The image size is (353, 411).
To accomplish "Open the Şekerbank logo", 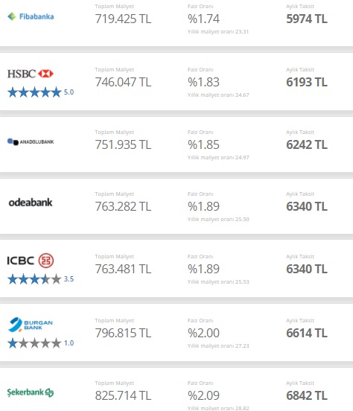I will click(x=31, y=392).
